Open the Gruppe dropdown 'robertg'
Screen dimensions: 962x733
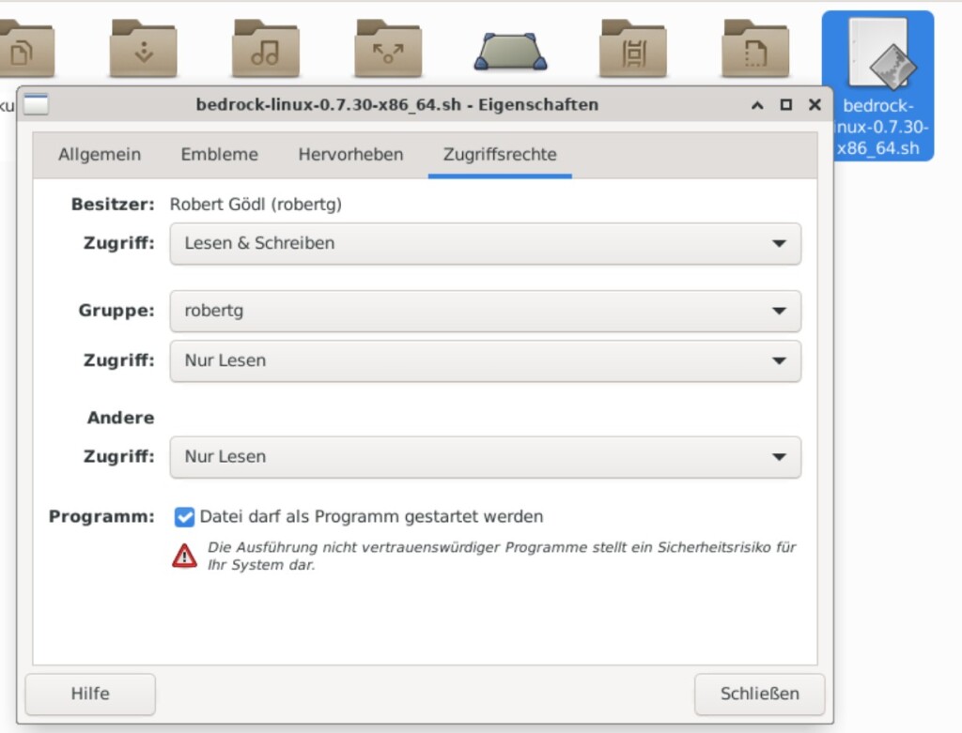point(486,312)
